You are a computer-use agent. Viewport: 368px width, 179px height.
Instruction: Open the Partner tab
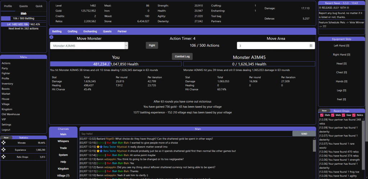click(x=122, y=32)
